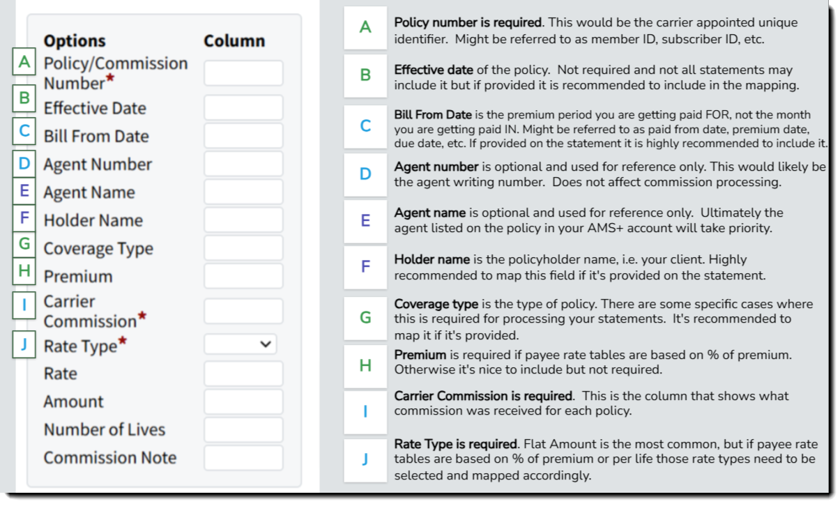The width and height of the screenshot is (840, 506).
Task: Click the large I tile next to Carrier Commission description
Action: pos(365,411)
